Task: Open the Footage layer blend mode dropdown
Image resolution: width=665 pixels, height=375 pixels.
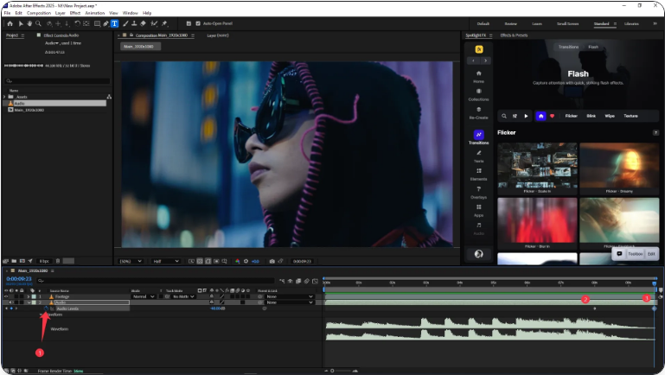Action: pyautogui.click(x=143, y=296)
